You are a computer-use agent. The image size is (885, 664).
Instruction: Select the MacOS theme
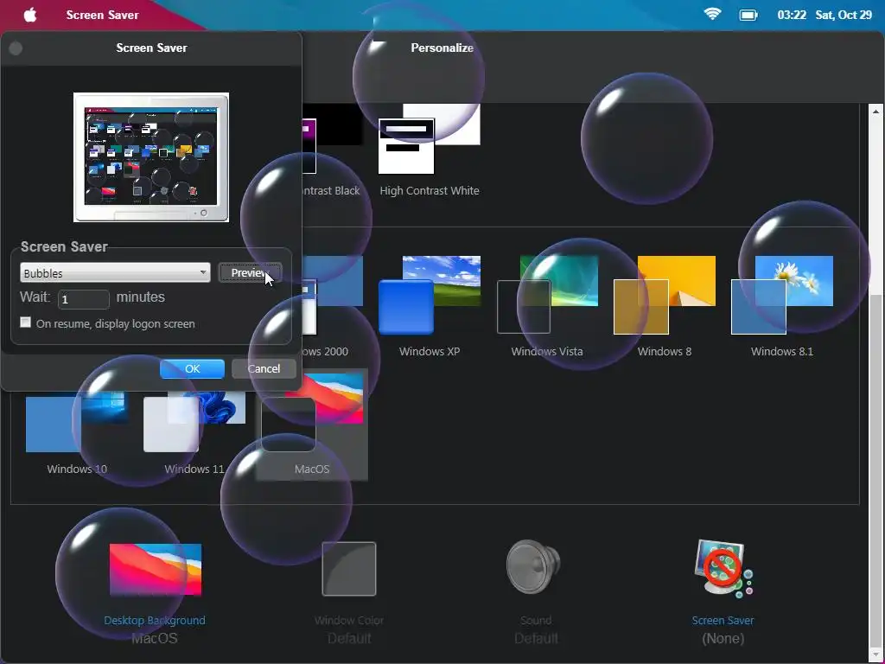coord(311,425)
